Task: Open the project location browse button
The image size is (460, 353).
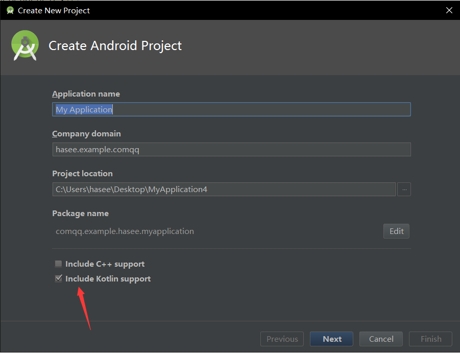Action: tap(404, 189)
